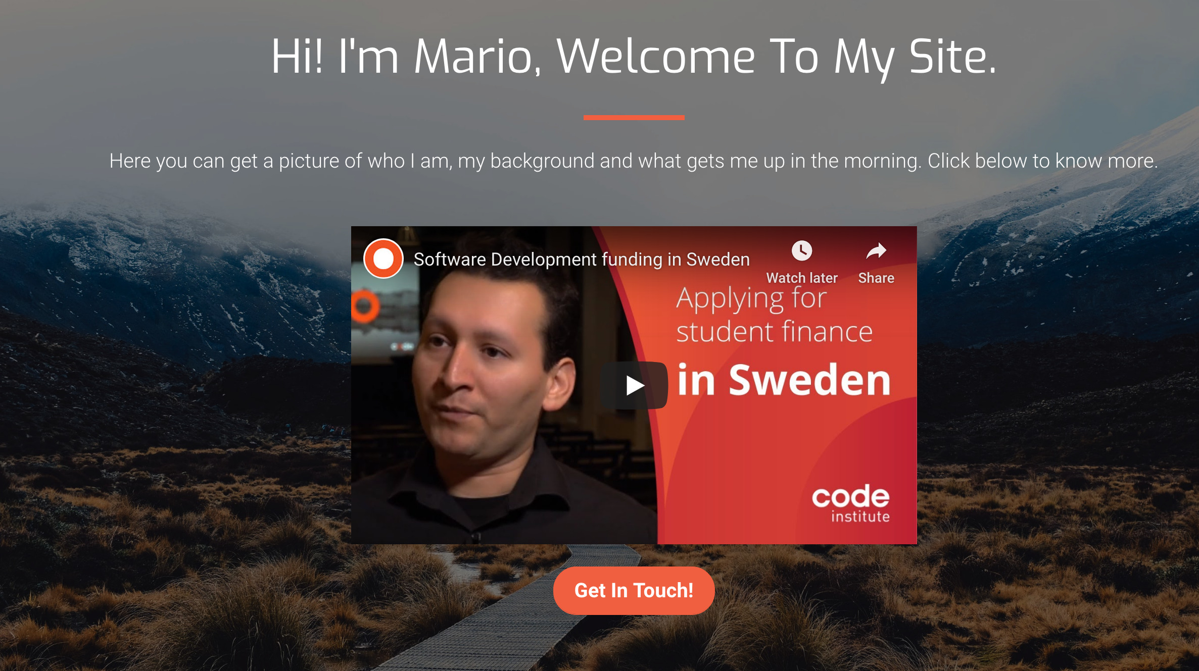Screen dimensions: 1199x671
Task: Open the channel avatar circle in video header
Action: pos(383,259)
